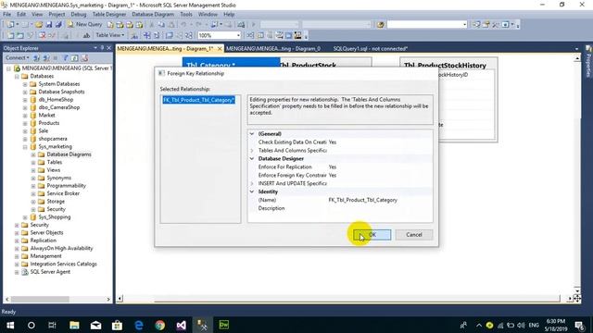The height and width of the screenshot is (333, 593).
Task: Collapse the Database Designer property group
Action: click(x=252, y=158)
